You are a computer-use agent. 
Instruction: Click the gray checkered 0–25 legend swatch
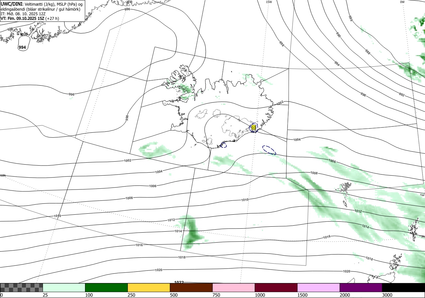(x=22, y=287)
